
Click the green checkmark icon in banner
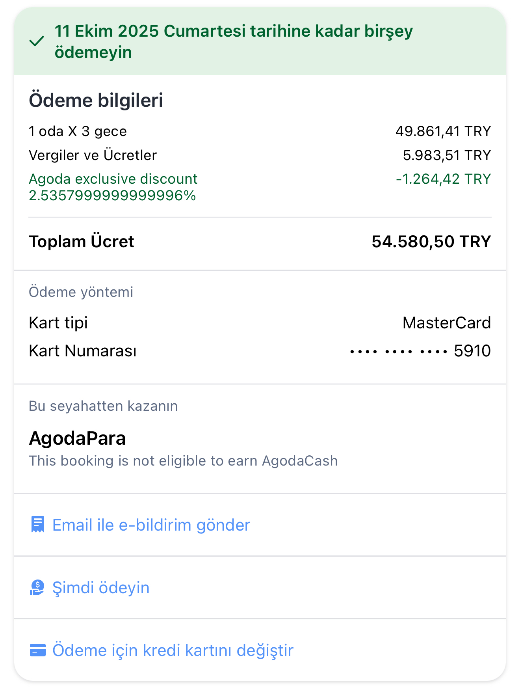tap(37, 41)
